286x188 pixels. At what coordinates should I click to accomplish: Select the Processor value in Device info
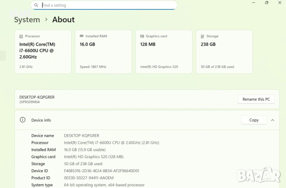click(x=111, y=143)
